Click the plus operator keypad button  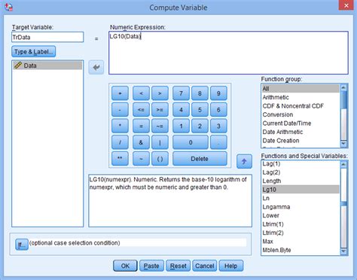120,93
